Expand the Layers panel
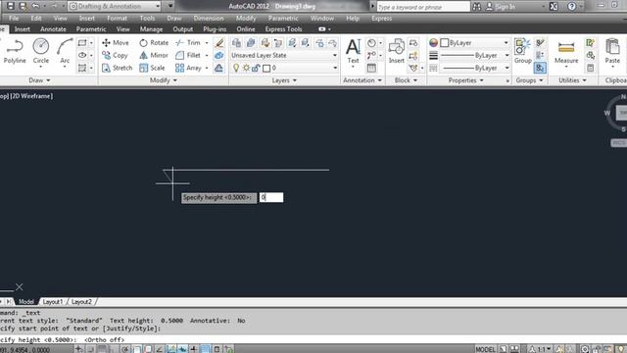The width and height of the screenshot is (627, 353). click(x=284, y=80)
